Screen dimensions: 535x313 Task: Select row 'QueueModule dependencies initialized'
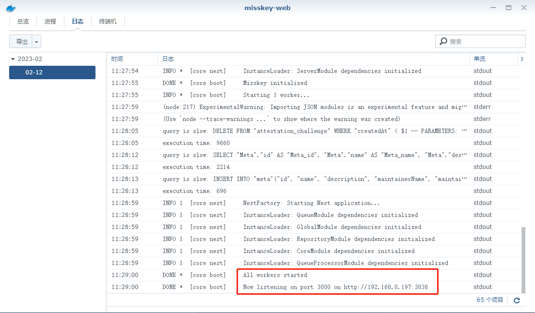point(314,215)
